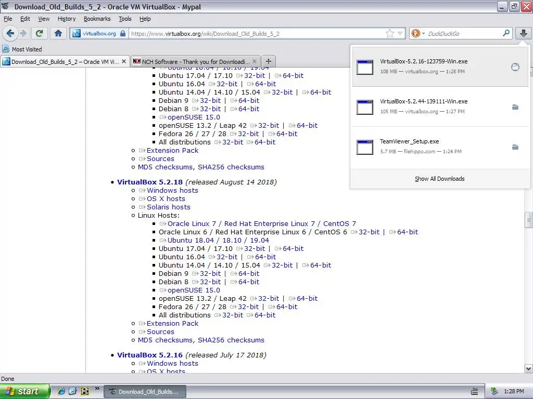
Task: Open the Help menu
Action: 145,19
